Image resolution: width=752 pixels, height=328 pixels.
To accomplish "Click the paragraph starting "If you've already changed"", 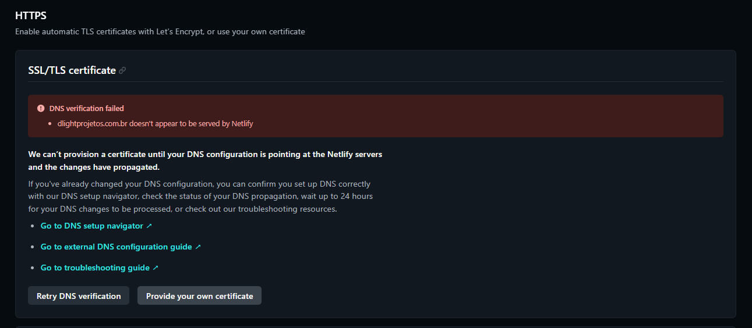I will (200, 196).
